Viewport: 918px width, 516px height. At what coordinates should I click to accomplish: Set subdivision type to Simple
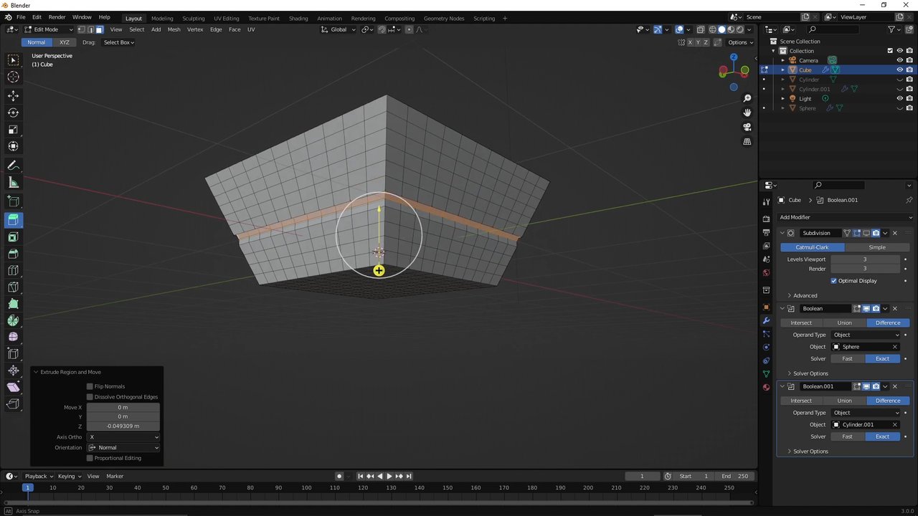coord(877,247)
